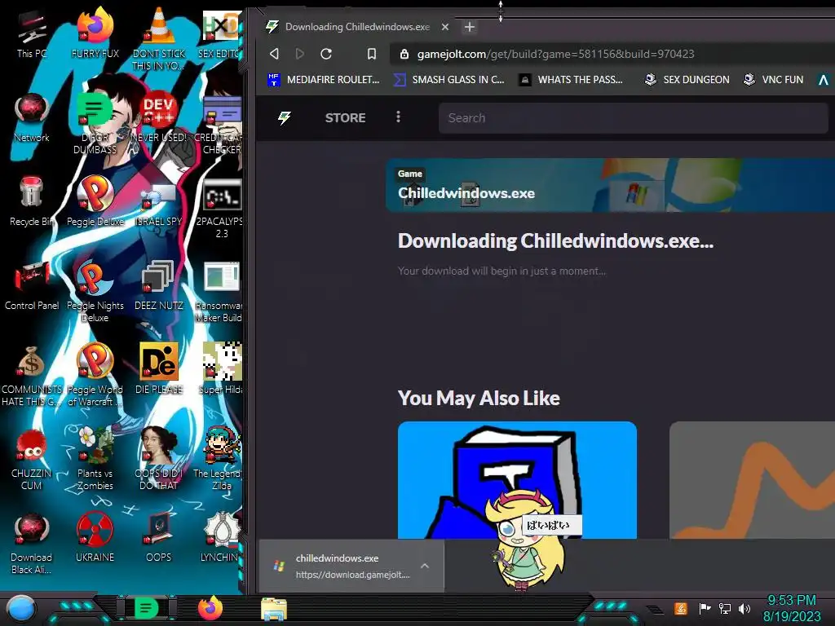Open the LYNCHIN noose icon shortcut

(x=221, y=538)
